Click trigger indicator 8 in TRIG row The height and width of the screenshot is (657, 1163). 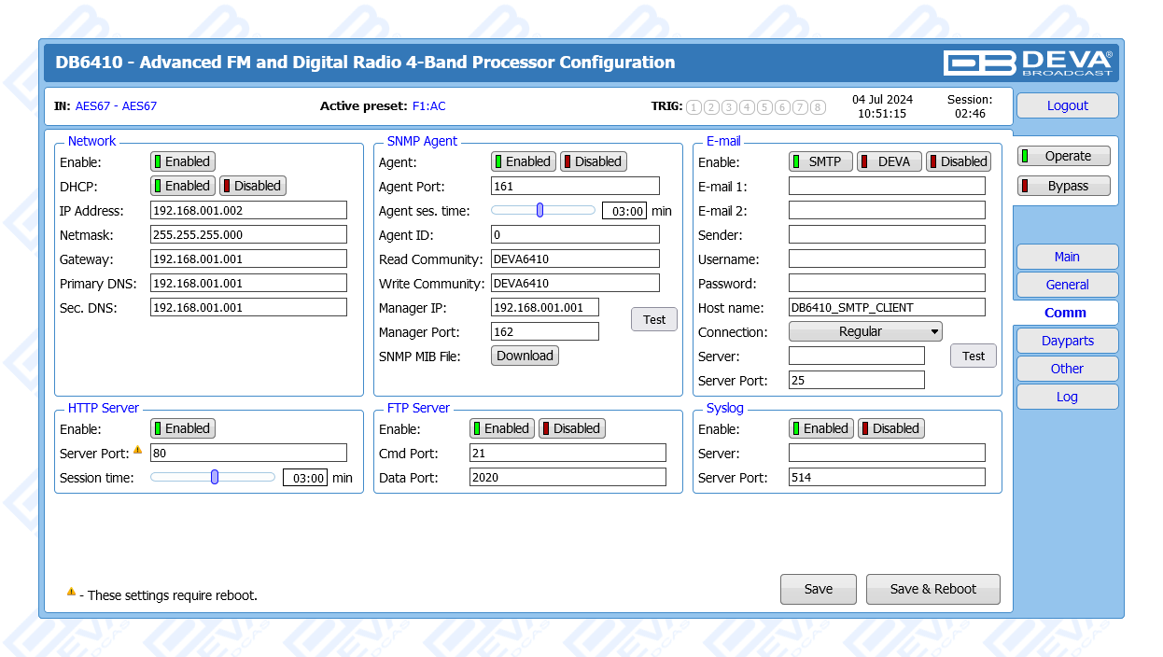click(818, 107)
